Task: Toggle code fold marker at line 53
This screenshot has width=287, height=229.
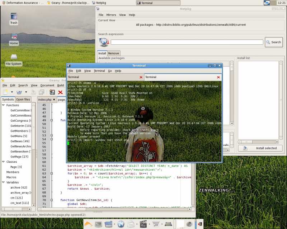Action: (52, 135)
